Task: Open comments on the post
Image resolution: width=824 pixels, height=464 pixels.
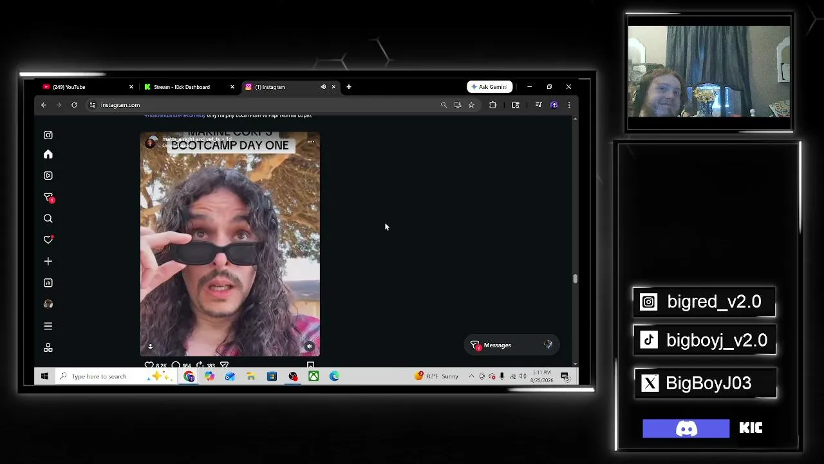Action: 176,365
